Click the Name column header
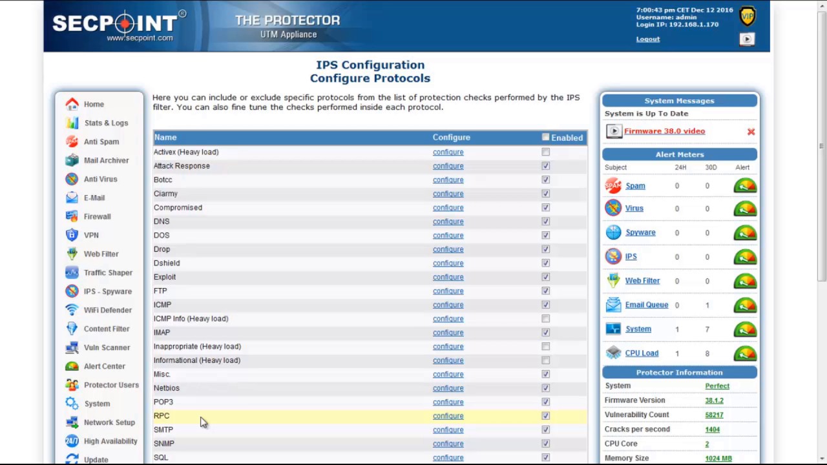This screenshot has height=465, width=827. click(165, 137)
